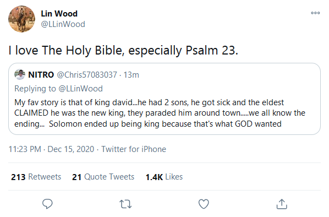329x217 pixels.
Task: Open @LLinWood mention in Replying to line
Action: pos(80,89)
